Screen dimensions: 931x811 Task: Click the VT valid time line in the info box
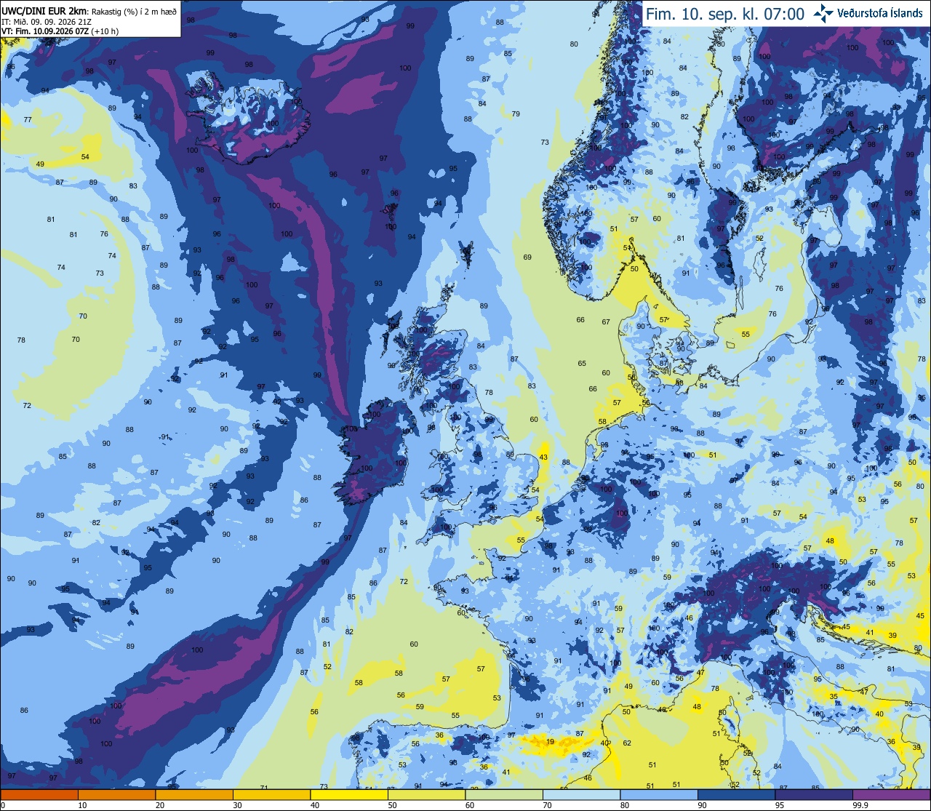pos(60,31)
